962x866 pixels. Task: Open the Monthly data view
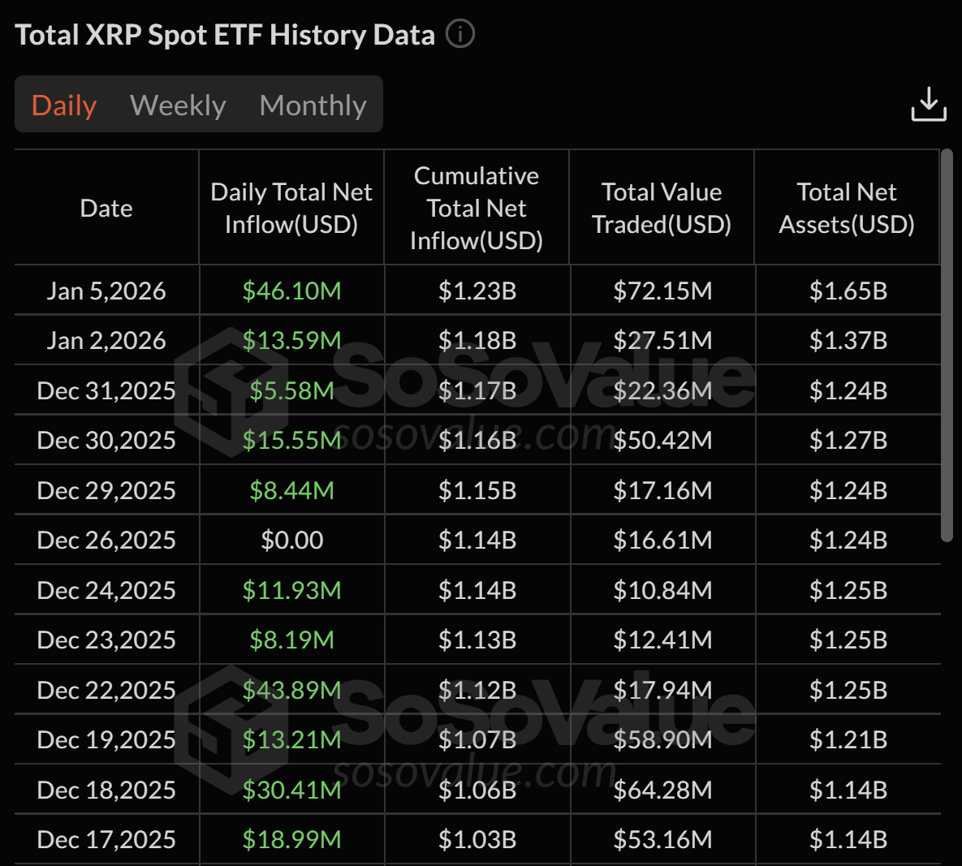pyautogui.click(x=312, y=104)
